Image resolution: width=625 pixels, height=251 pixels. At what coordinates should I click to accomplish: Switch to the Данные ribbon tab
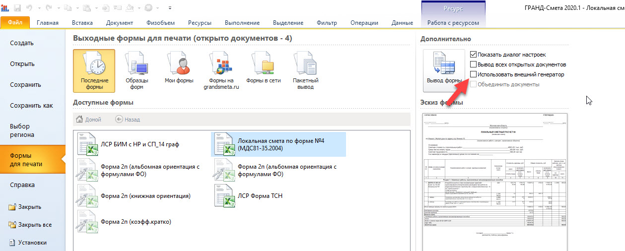tap(402, 23)
